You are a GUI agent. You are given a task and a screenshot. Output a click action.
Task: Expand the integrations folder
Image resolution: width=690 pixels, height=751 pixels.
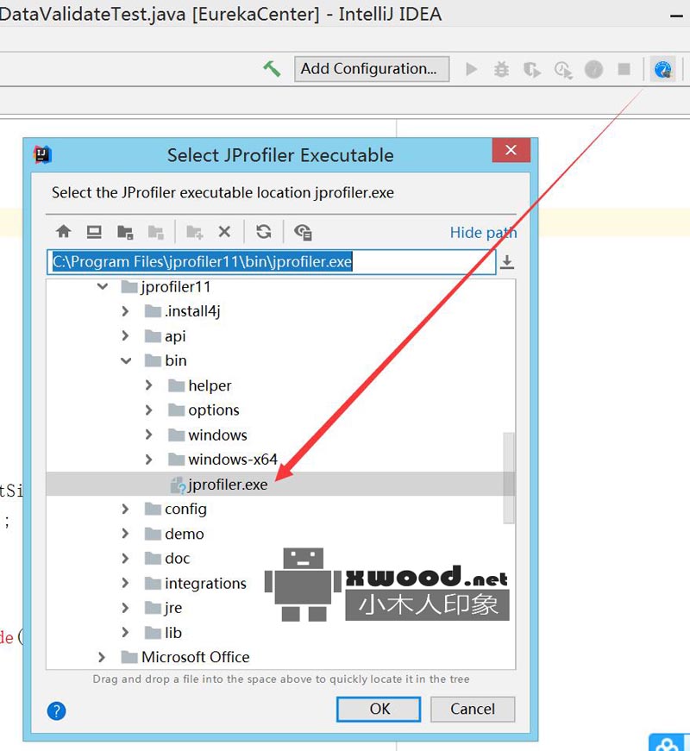(126, 583)
